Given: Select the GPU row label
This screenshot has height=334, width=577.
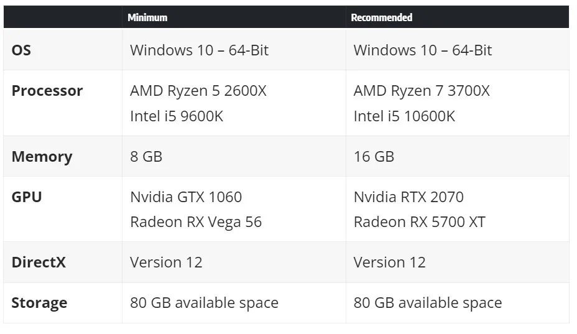Looking at the screenshot, I should pyautogui.click(x=27, y=197).
